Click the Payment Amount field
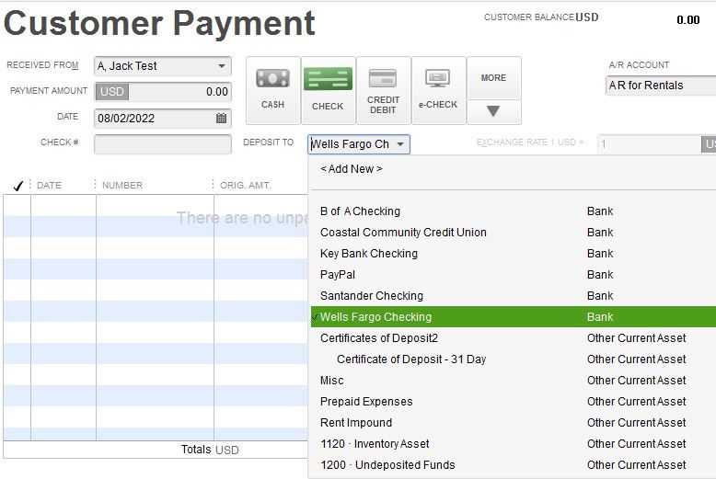The height and width of the screenshot is (479, 716). (163, 92)
